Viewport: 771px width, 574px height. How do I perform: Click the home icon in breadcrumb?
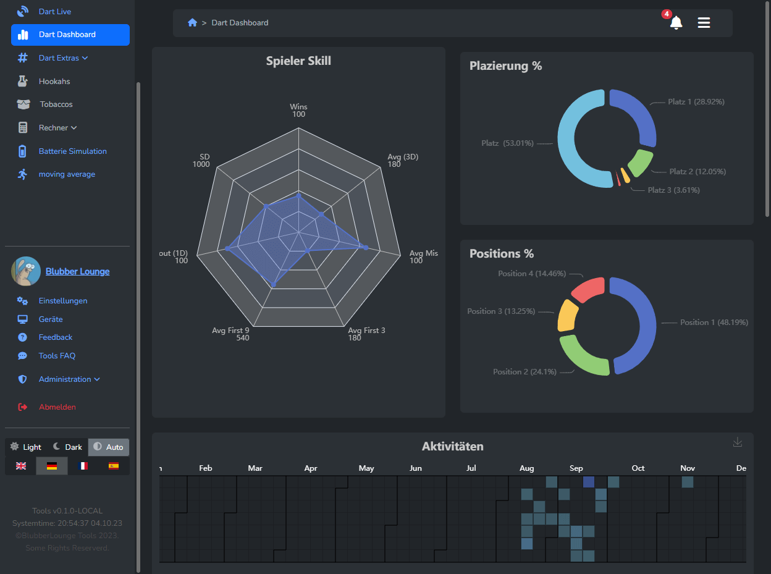click(x=192, y=23)
